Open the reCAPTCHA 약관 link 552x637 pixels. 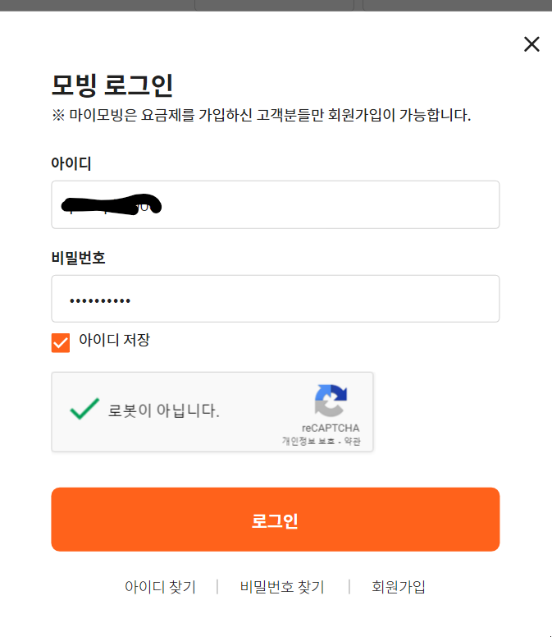[x=353, y=441]
